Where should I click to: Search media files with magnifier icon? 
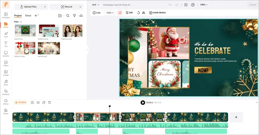[x=68, y=16]
